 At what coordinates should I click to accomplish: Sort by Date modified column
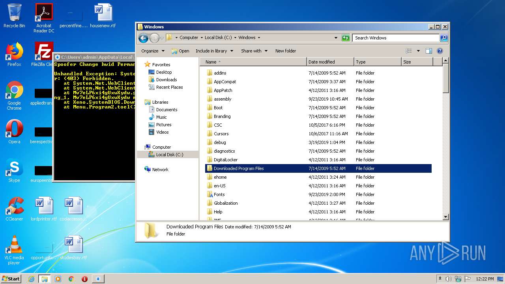pyautogui.click(x=330, y=62)
